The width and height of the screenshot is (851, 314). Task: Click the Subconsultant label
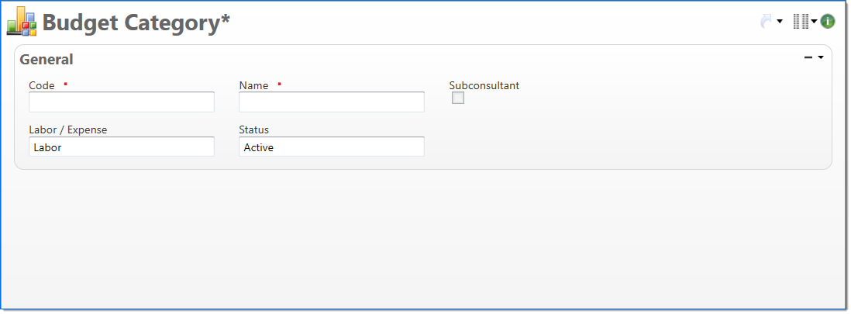click(484, 85)
